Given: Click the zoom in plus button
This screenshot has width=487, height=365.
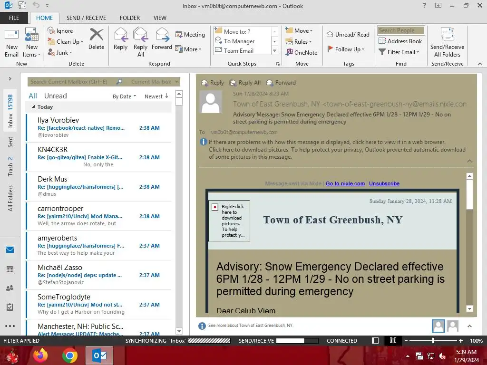Looking at the screenshot, I should 461,341.
